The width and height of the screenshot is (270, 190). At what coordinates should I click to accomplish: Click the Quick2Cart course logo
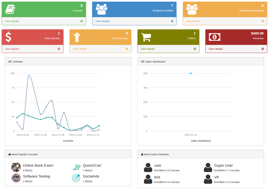click(x=76, y=167)
